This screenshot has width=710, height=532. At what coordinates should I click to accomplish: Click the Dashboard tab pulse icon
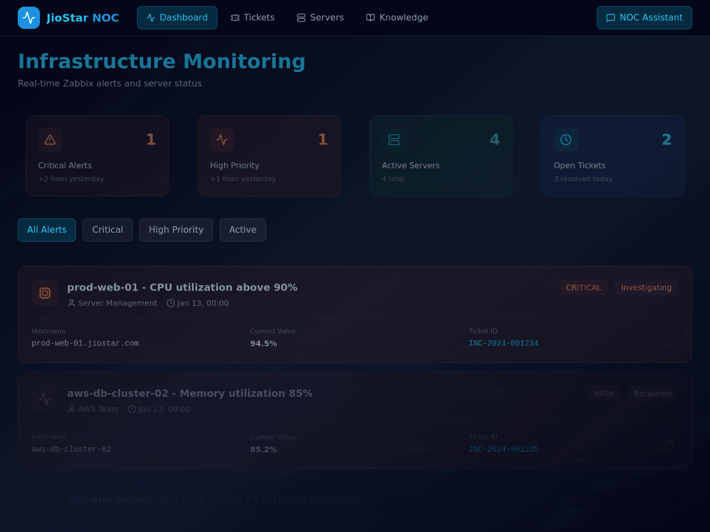pos(151,18)
